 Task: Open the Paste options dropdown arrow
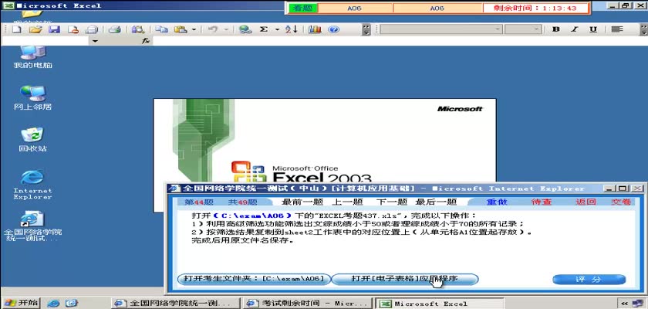point(194,29)
